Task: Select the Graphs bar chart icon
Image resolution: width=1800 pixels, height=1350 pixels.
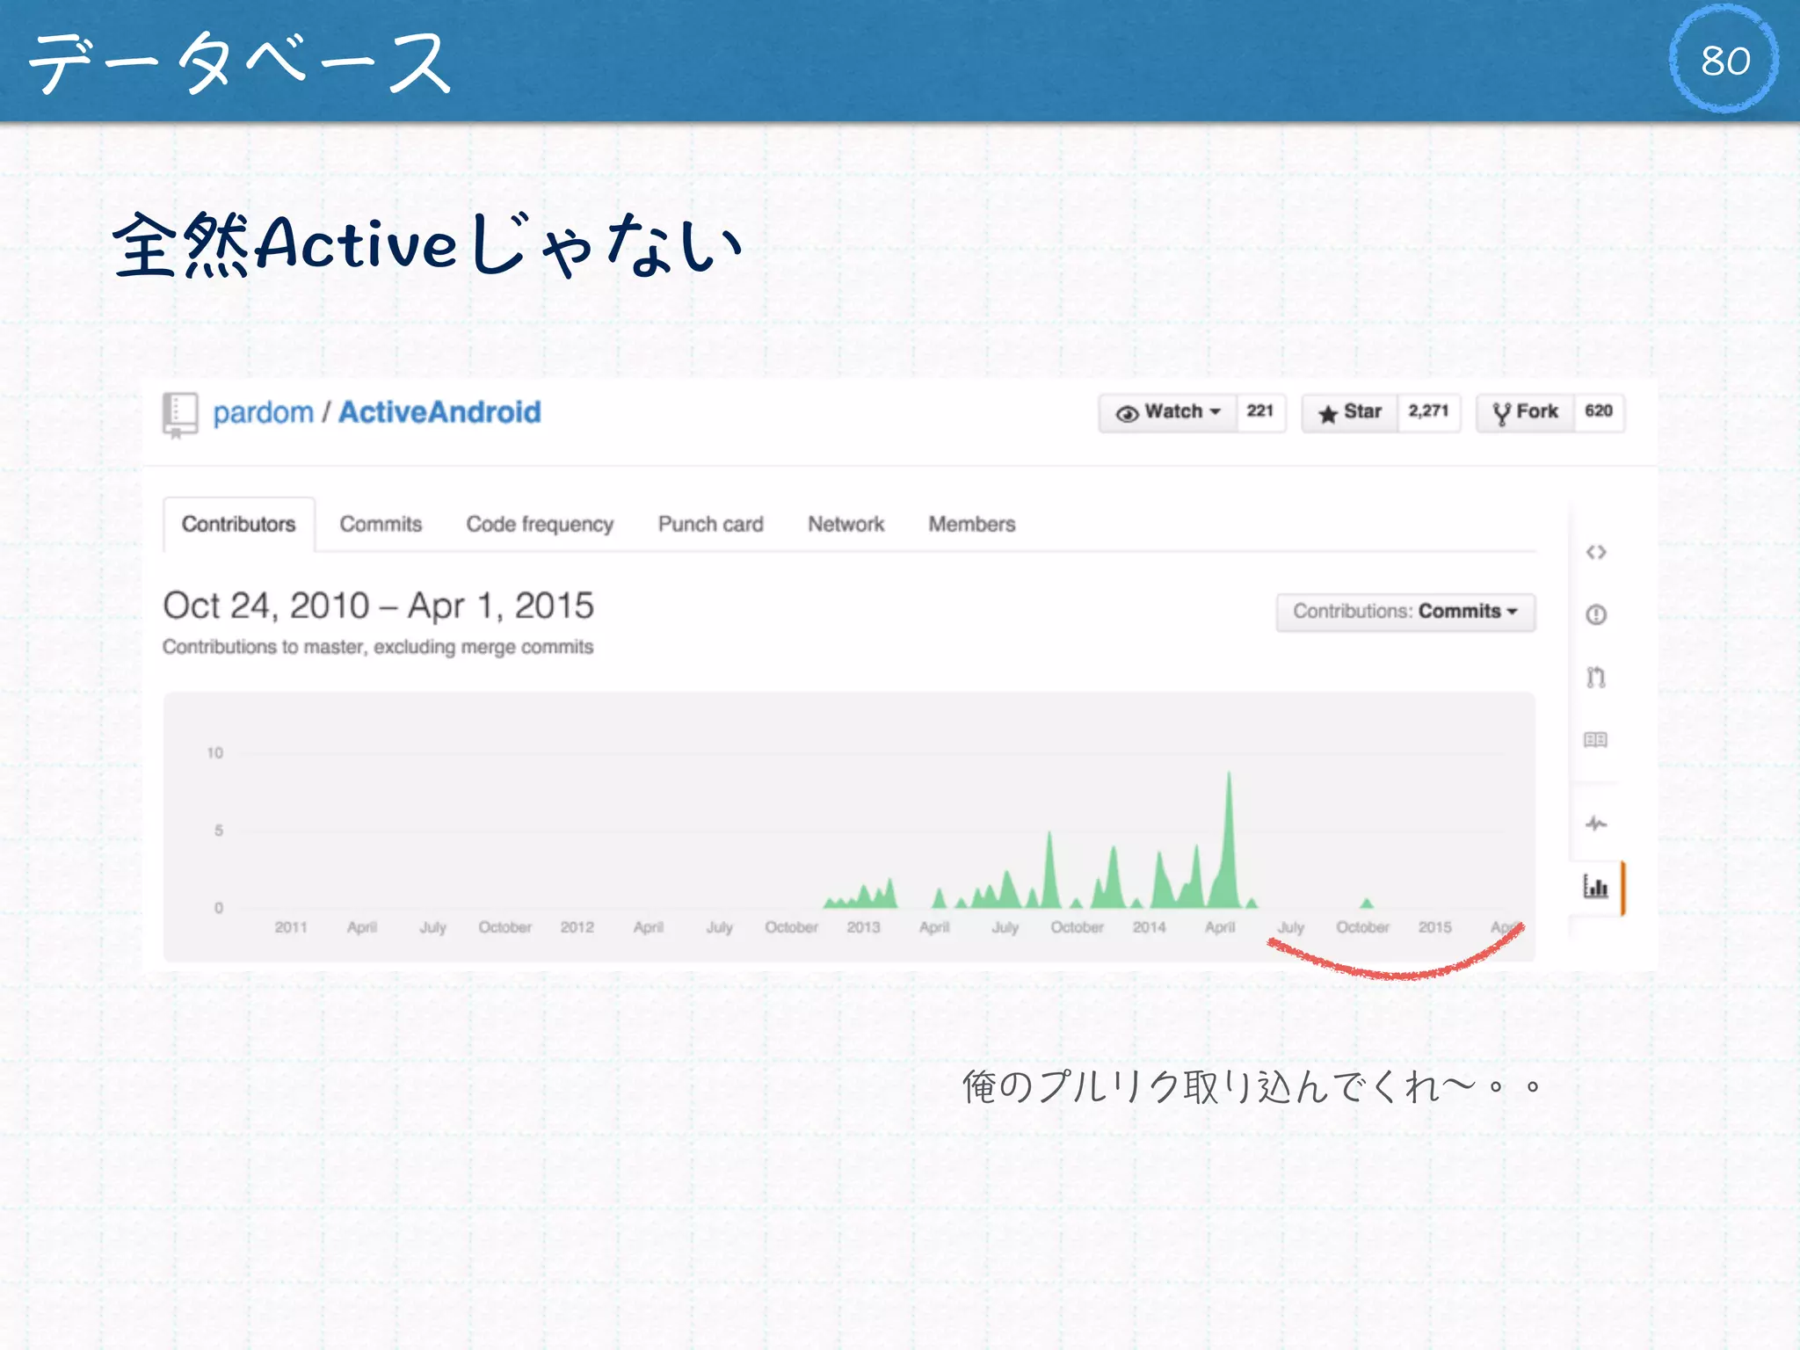Action: point(1596,887)
